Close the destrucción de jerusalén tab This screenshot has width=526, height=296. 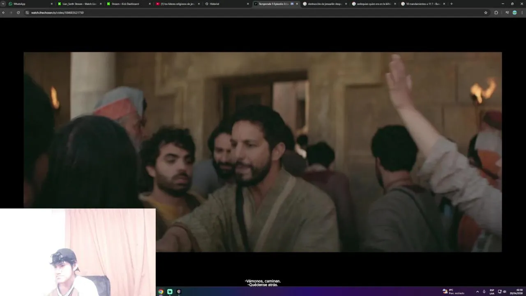[346, 4]
